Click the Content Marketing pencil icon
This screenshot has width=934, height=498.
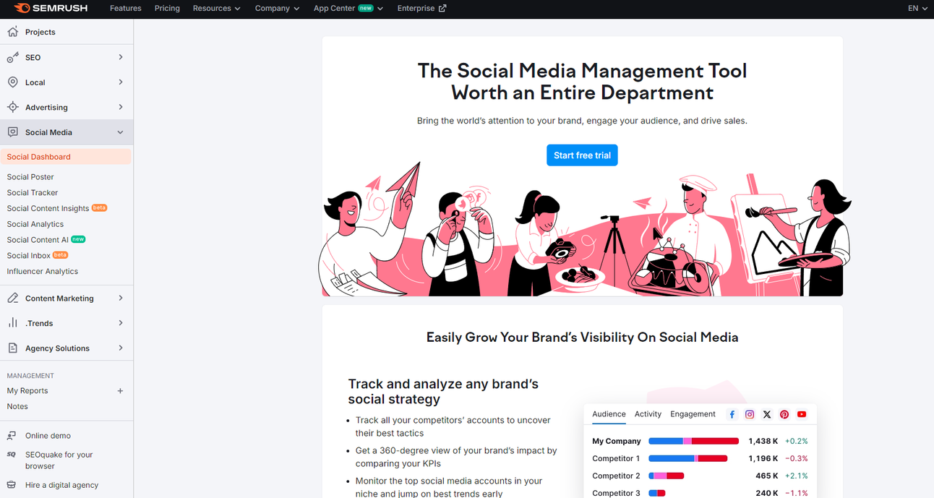point(12,298)
